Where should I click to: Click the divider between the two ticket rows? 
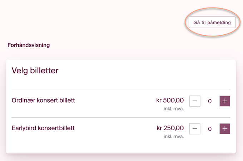click(121, 117)
